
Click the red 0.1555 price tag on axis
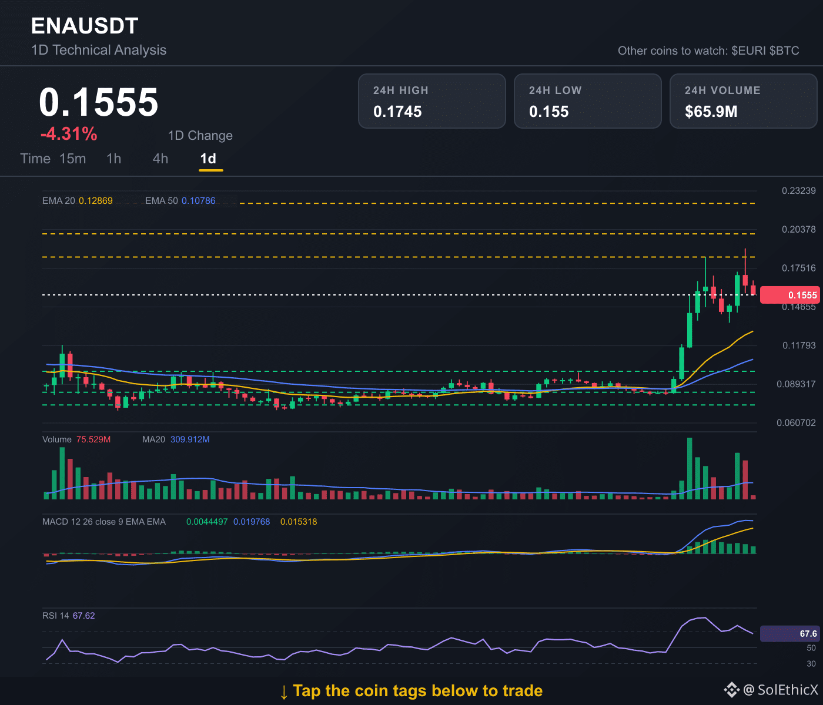(789, 295)
